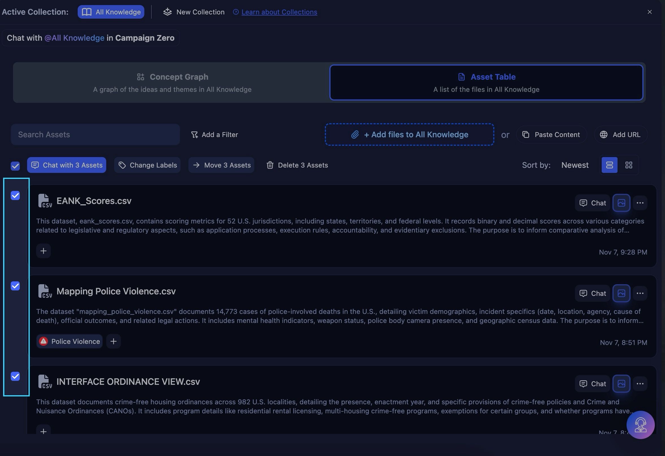Create a New Collection
665x456 pixels.
(x=194, y=12)
